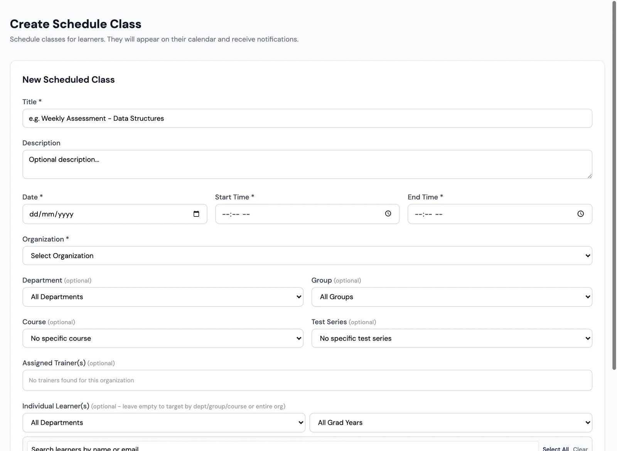Click the Start Time clock icon
617x451 pixels.
click(x=388, y=213)
